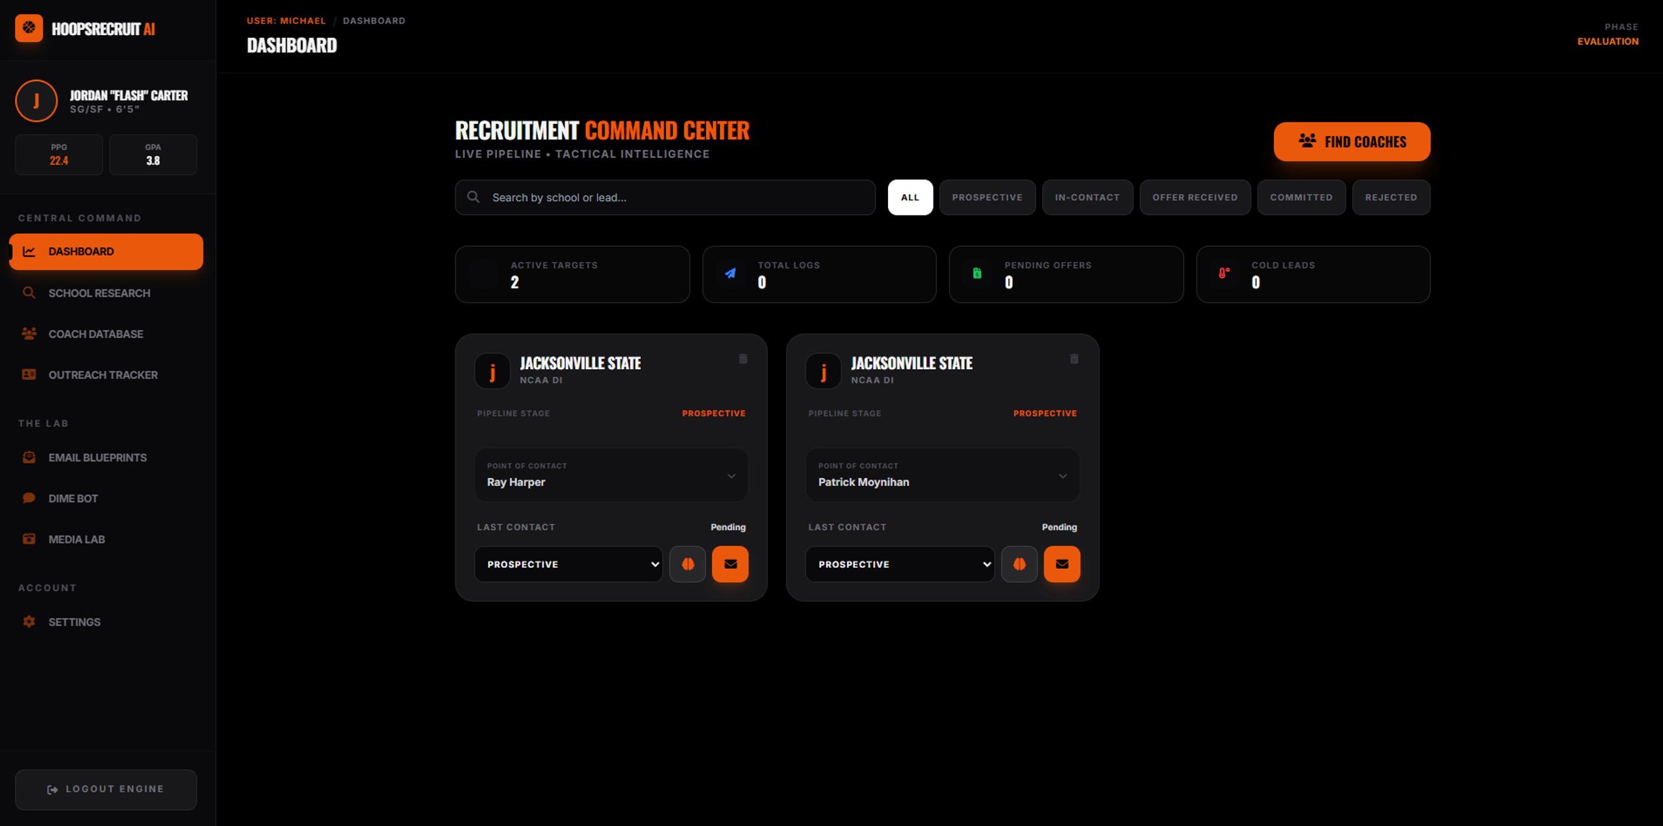Click the HoopsRecruit basketball logo icon

(x=29, y=28)
